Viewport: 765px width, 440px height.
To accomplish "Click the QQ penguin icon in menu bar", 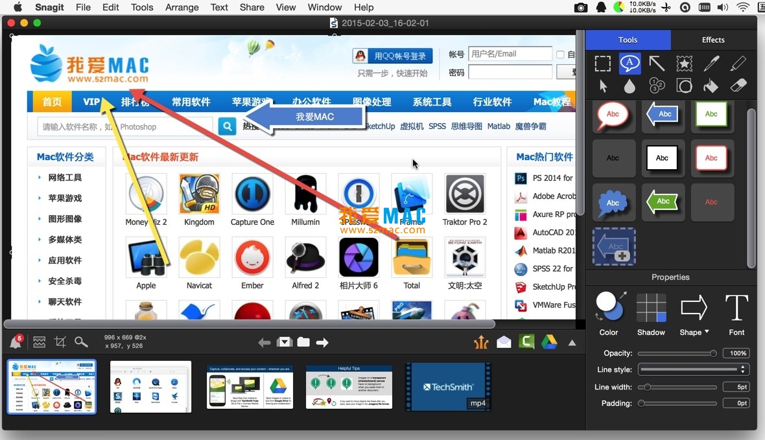I will [601, 7].
